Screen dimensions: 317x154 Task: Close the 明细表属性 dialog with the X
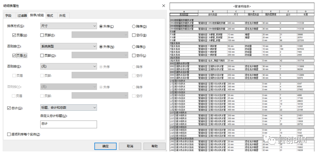[163, 6]
